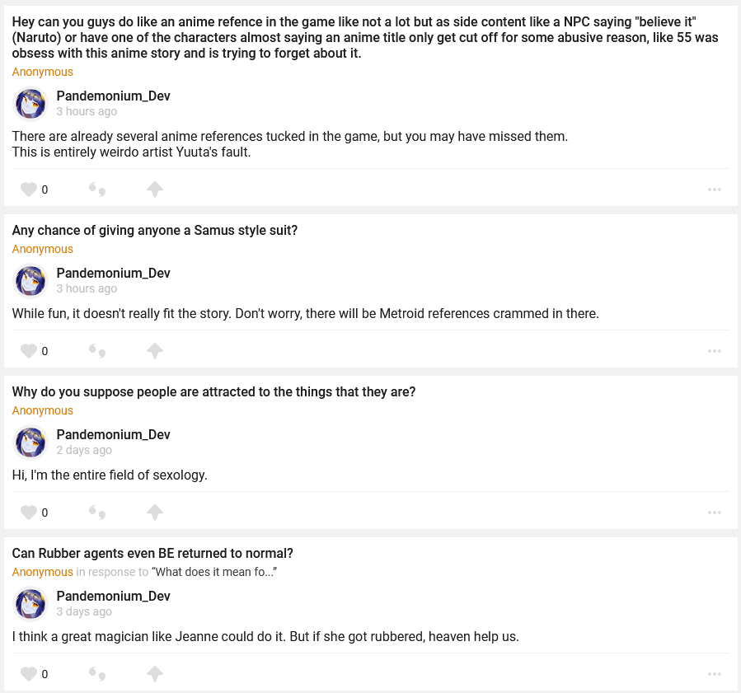Open more options on anime references post
741x693 pixels.
[715, 190]
